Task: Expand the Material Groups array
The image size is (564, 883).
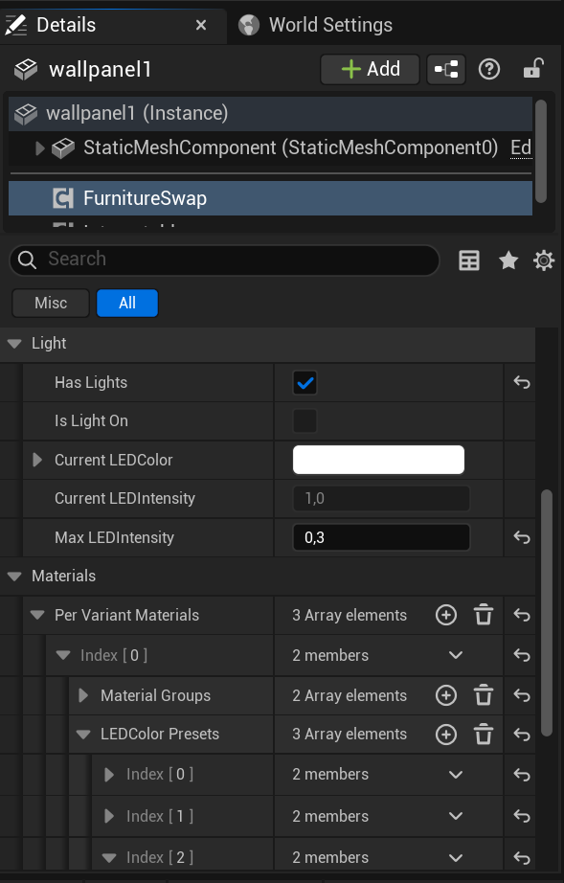Action: (x=83, y=695)
